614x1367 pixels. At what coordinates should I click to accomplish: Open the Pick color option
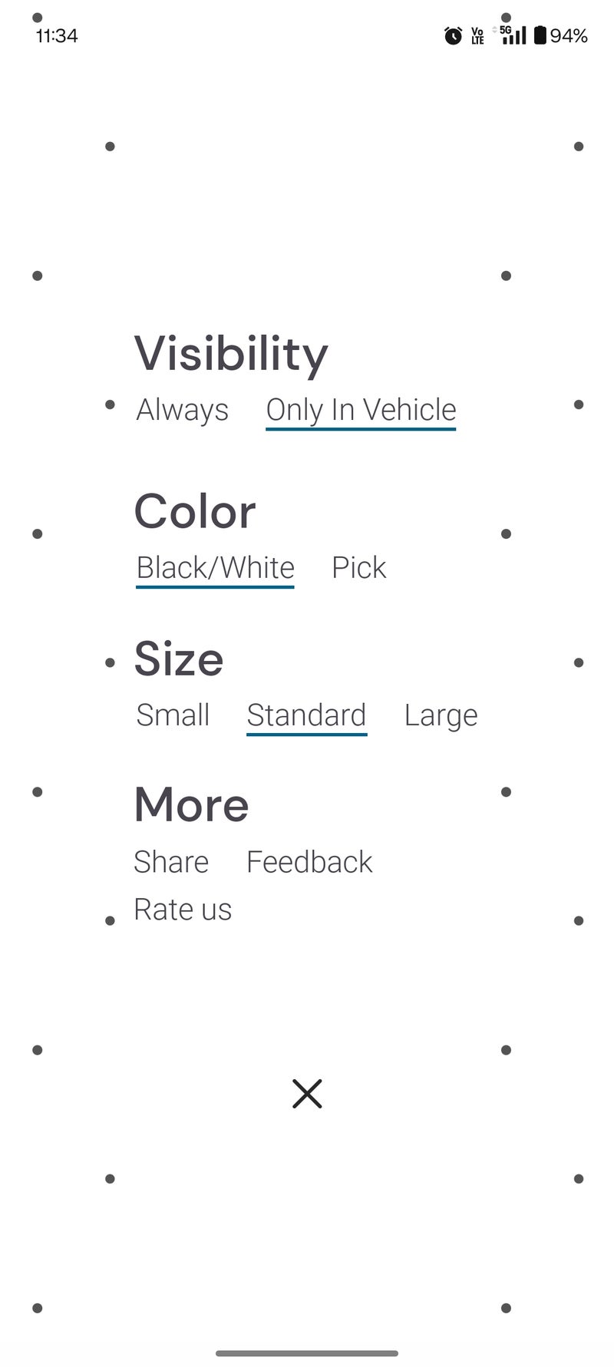click(358, 568)
